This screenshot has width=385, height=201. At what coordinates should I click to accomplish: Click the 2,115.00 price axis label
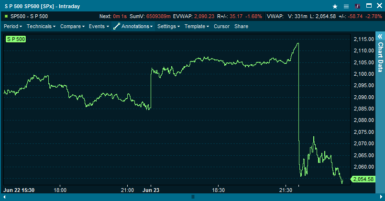[364, 39]
